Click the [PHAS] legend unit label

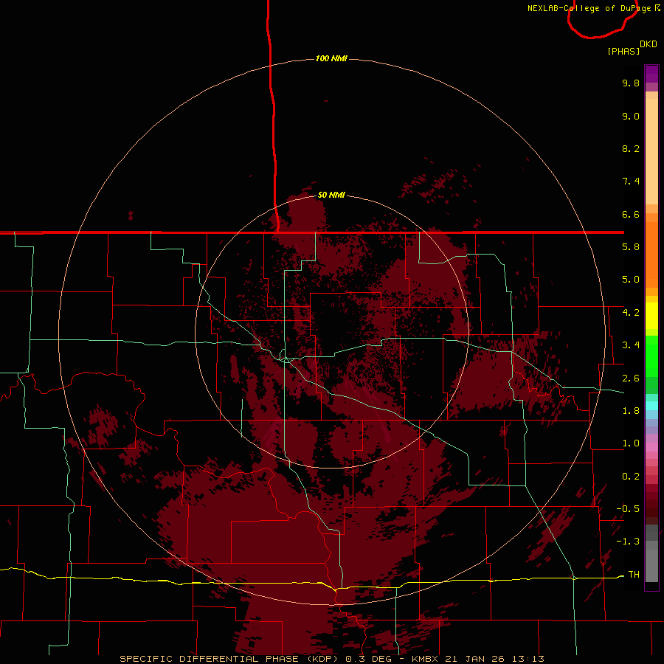pyautogui.click(x=623, y=51)
